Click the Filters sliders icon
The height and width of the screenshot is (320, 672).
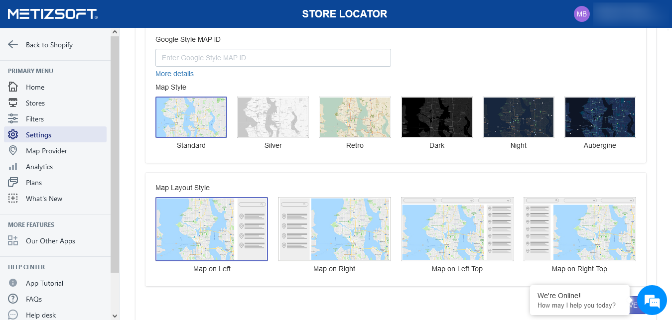click(x=13, y=119)
